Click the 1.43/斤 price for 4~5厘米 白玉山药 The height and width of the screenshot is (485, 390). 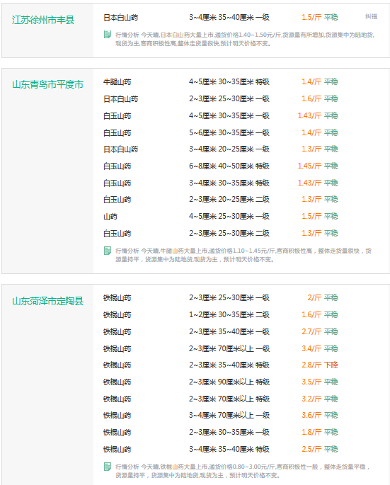click(309, 115)
